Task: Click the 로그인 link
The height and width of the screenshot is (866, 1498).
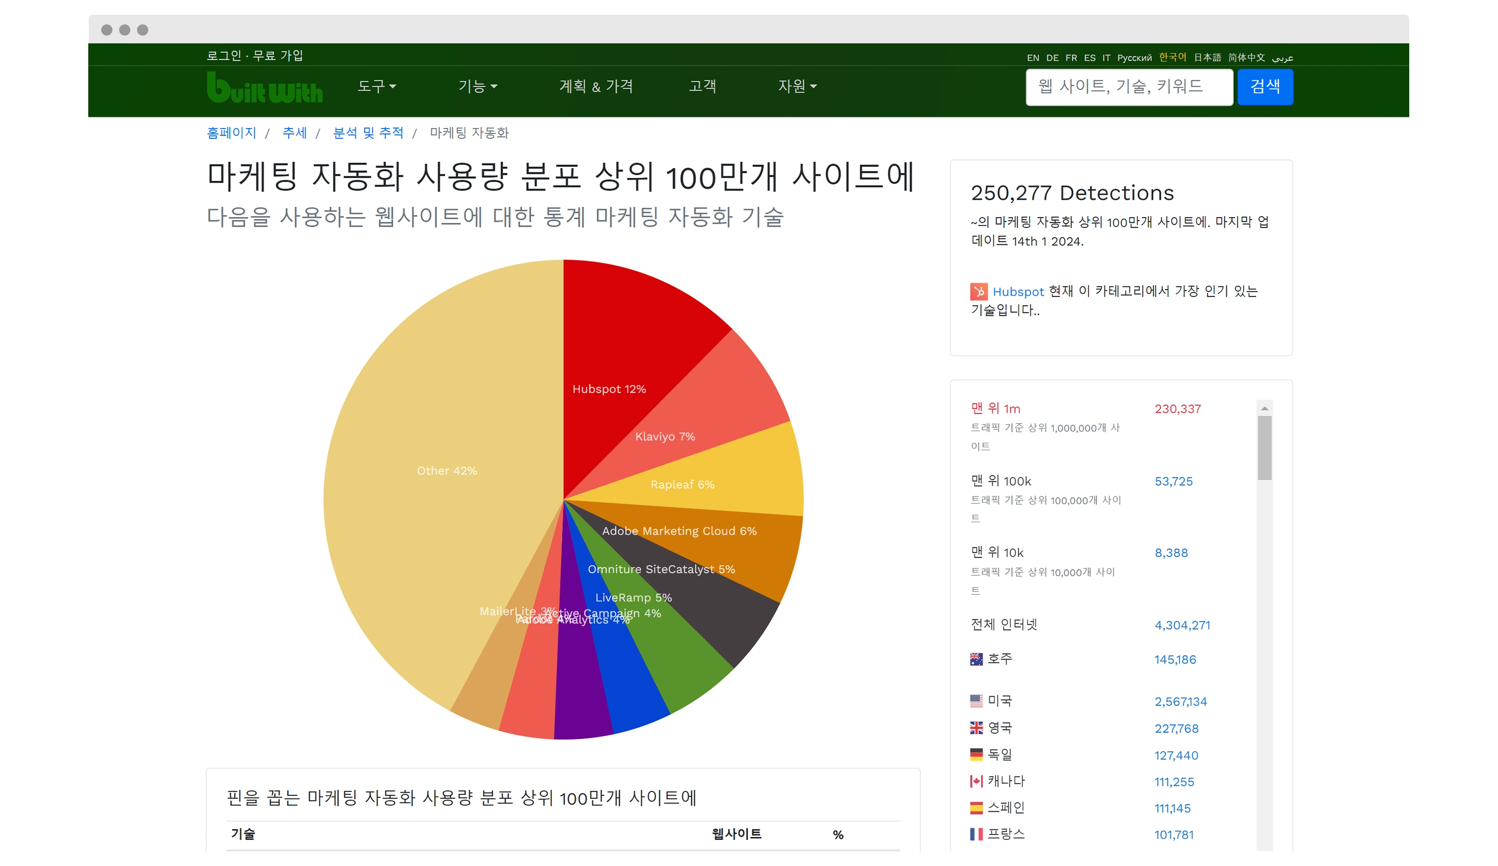Action: point(223,55)
